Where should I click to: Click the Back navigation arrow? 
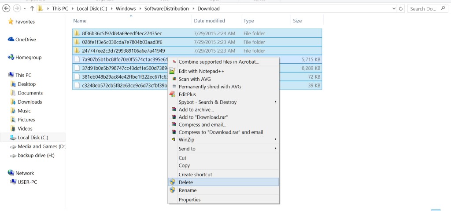[x=6, y=9]
